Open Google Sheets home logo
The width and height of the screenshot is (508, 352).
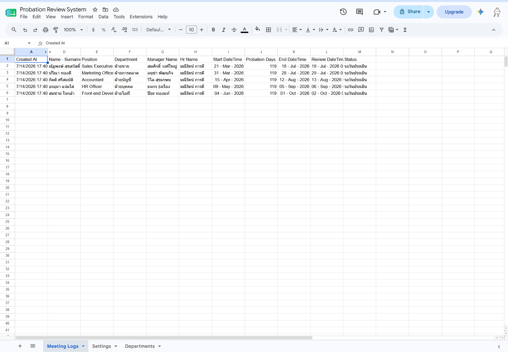[11, 13]
